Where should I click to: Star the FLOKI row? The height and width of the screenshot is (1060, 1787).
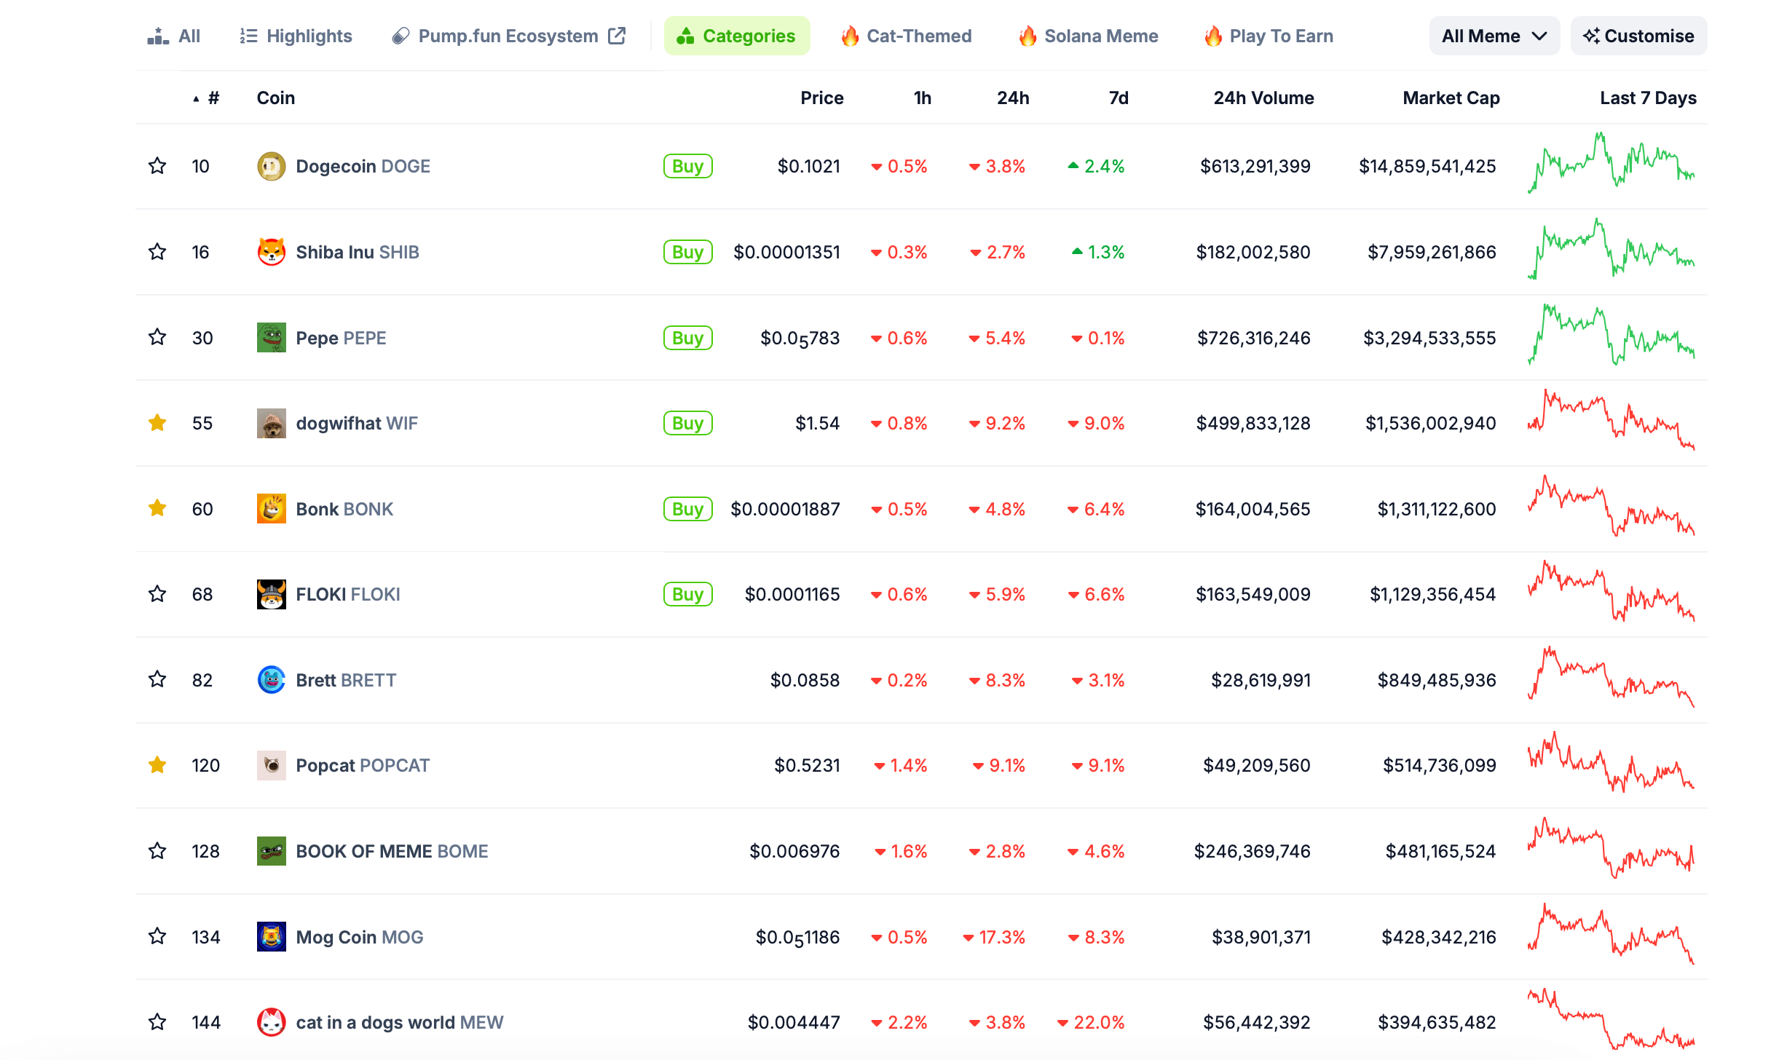157,594
